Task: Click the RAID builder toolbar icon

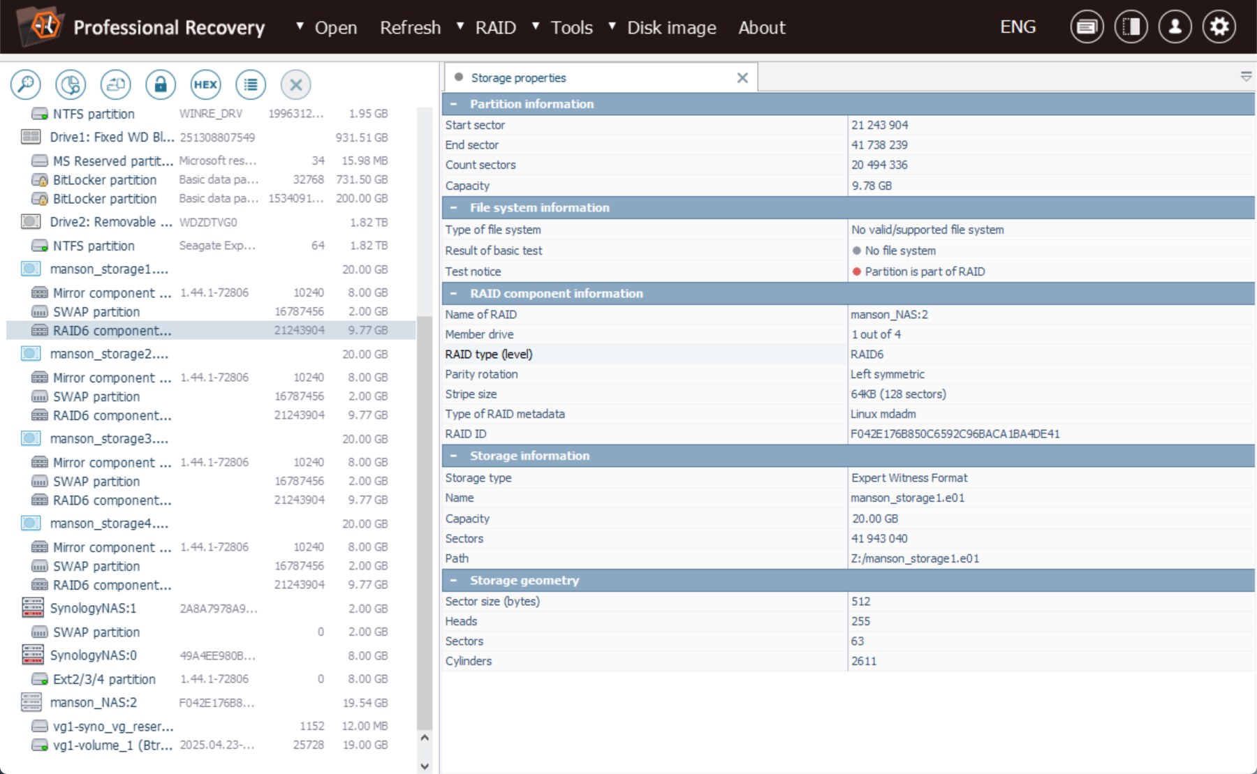Action: pos(116,84)
